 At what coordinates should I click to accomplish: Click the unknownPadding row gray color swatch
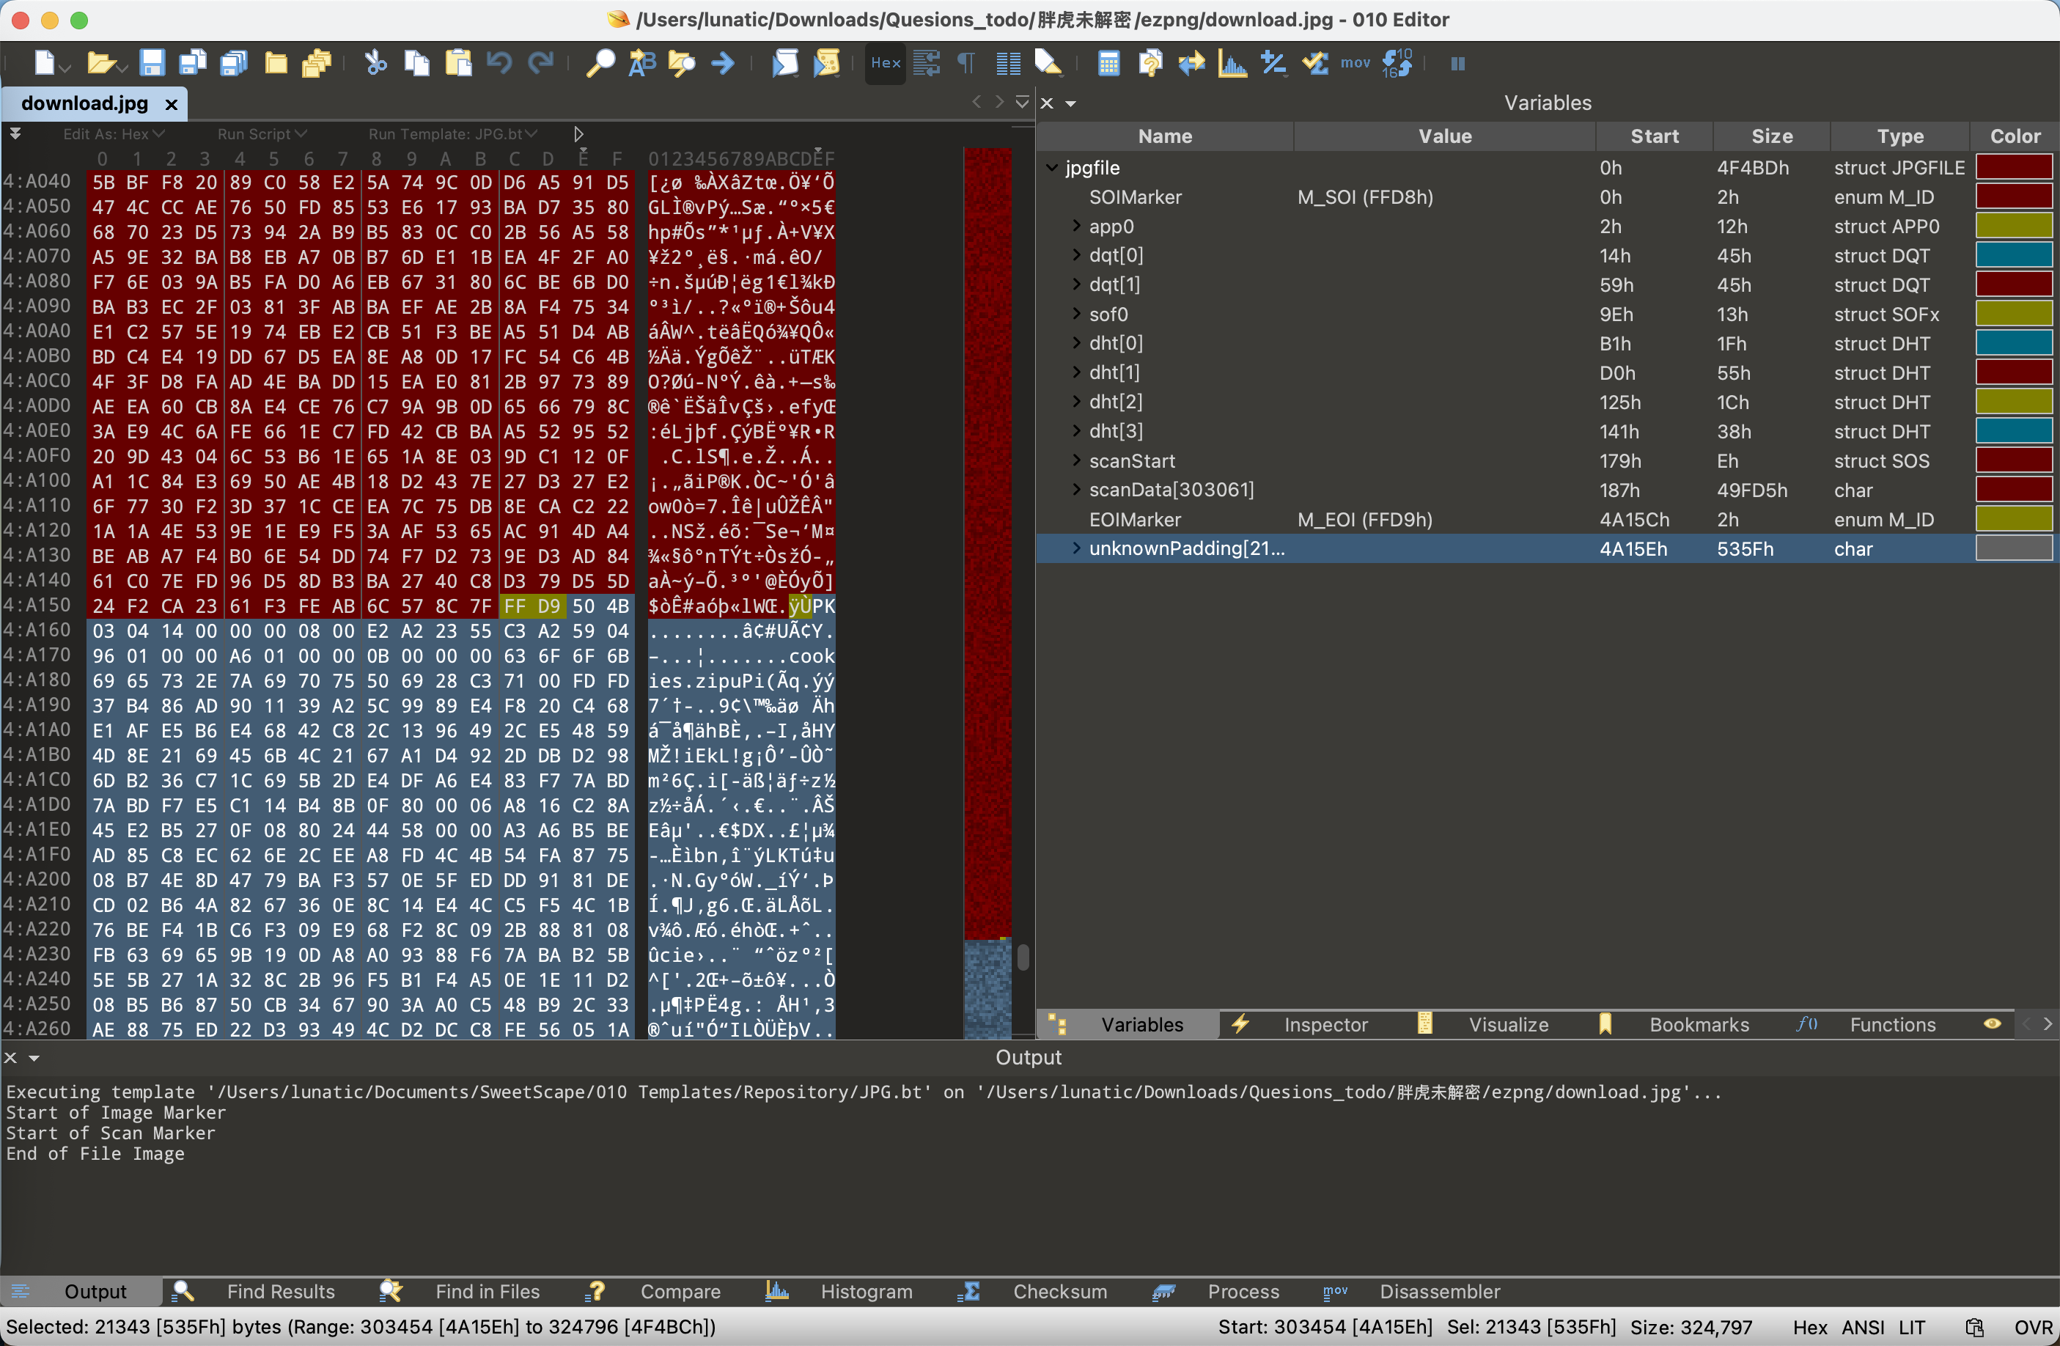(2014, 548)
